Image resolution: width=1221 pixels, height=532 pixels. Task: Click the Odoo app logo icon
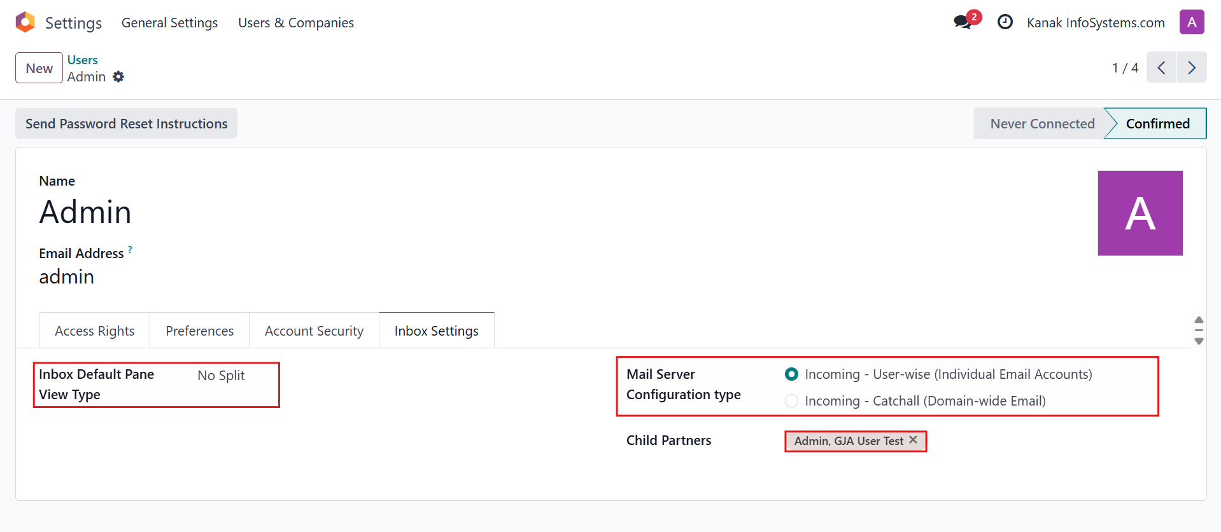coord(25,22)
